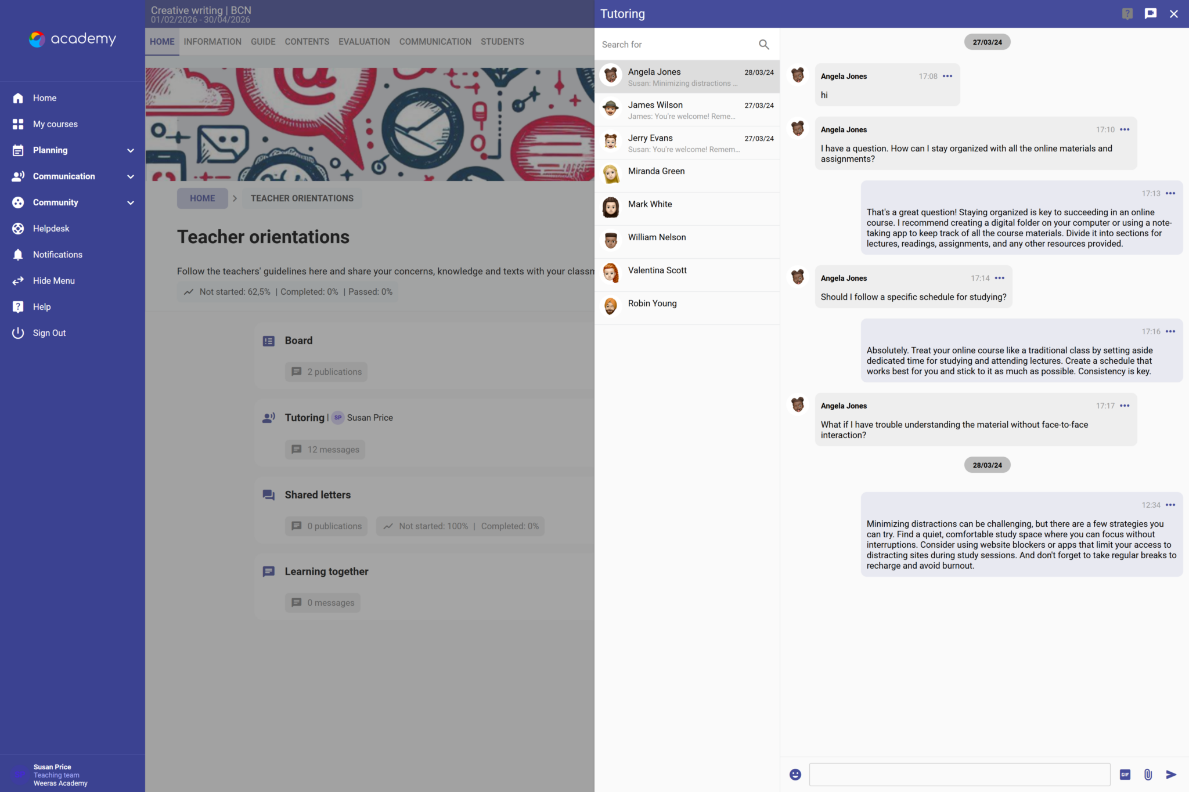Image resolution: width=1189 pixels, height=792 pixels.
Task: Open options menu for 12:34 message
Action: [1170, 505]
